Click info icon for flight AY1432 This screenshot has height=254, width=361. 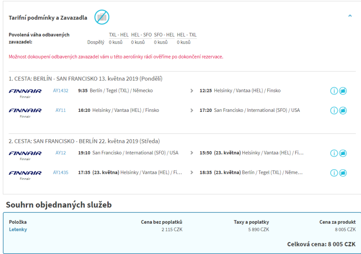(334, 91)
